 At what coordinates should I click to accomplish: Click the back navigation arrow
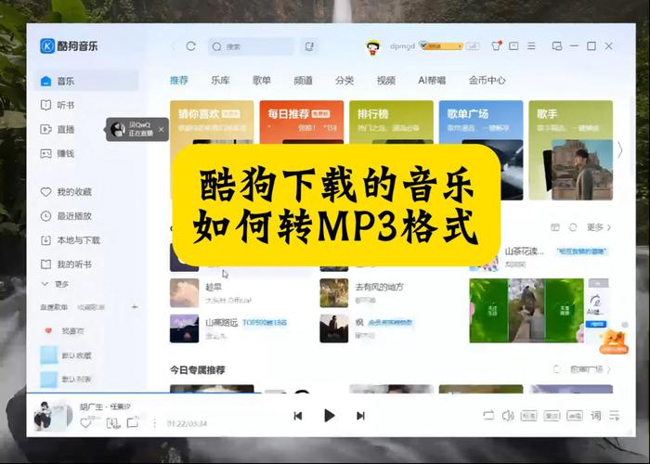[x=173, y=46]
